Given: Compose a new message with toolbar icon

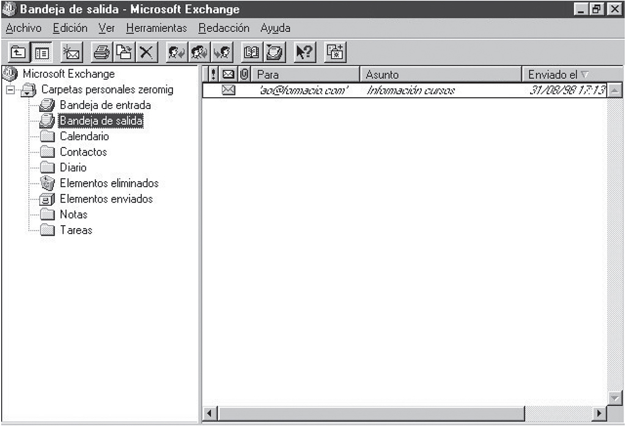Looking at the screenshot, I should click(72, 53).
